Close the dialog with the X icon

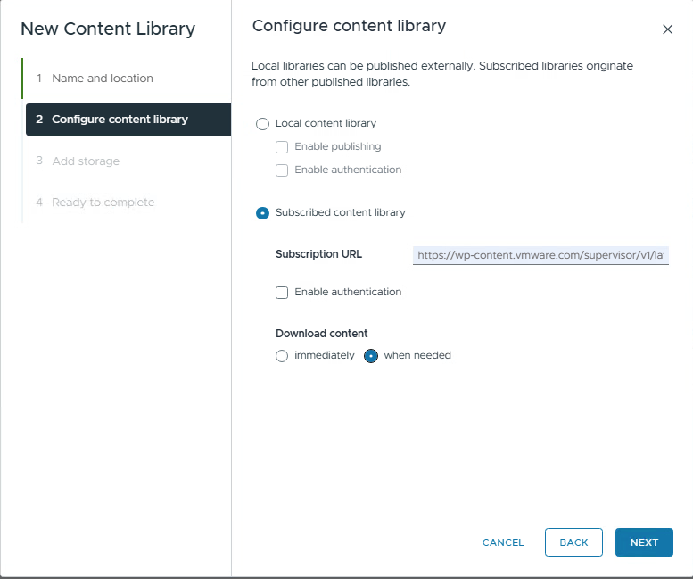tap(667, 29)
